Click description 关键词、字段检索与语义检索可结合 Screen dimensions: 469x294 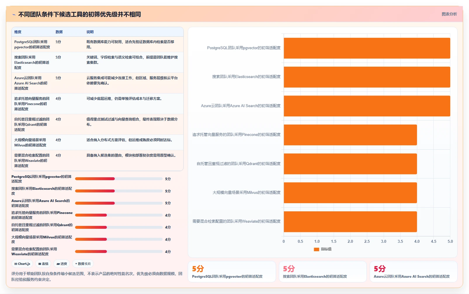(132, 60)
